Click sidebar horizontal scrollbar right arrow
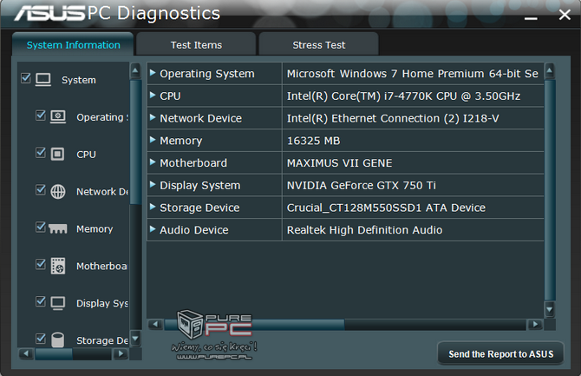This screenshot has height=376, width=581. tap(121, 353)
